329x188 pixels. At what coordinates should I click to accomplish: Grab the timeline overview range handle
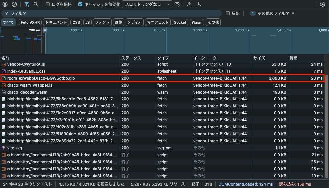[x=45, y=30]
